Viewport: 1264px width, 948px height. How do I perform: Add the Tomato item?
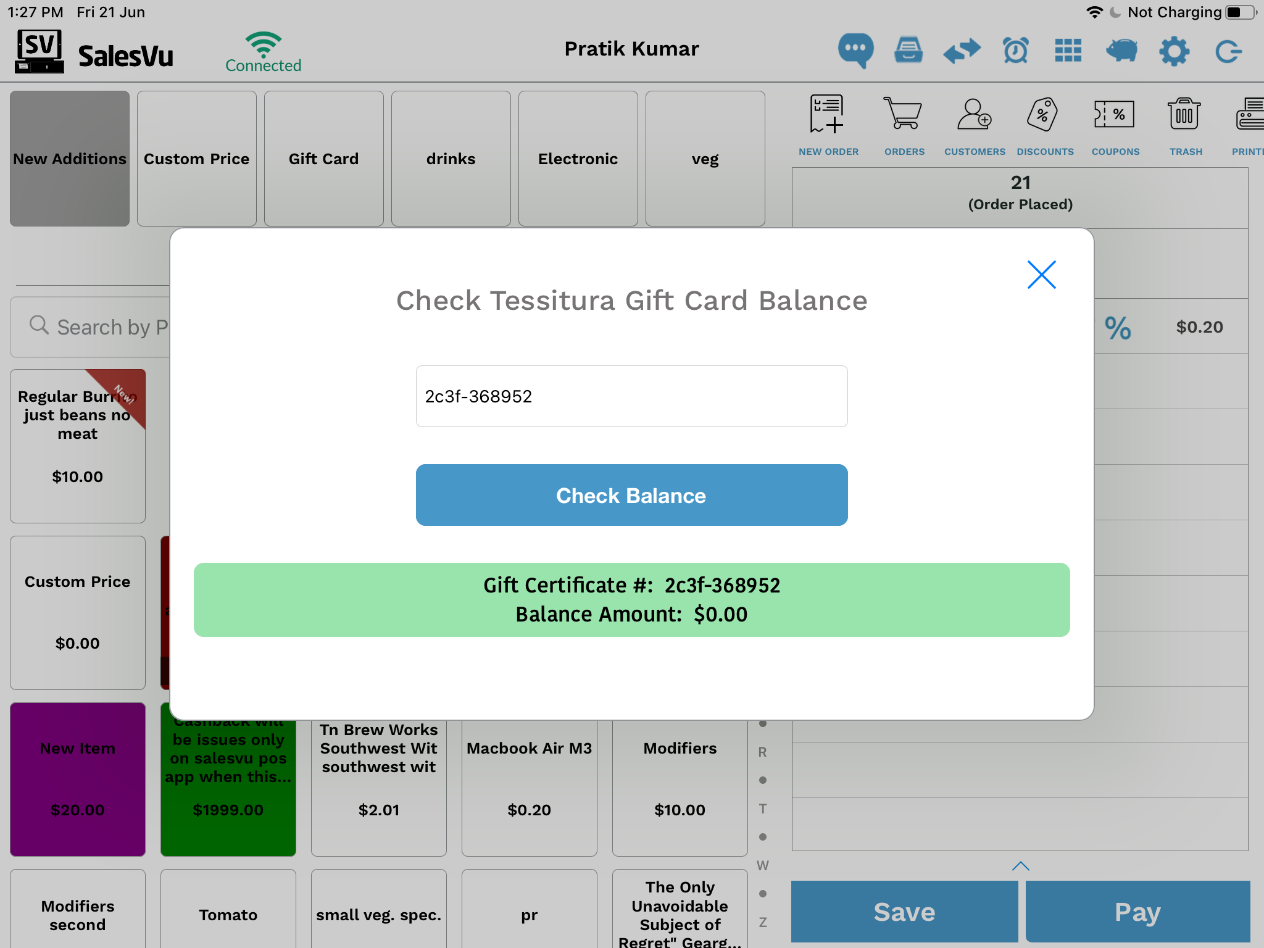[228, 908]
